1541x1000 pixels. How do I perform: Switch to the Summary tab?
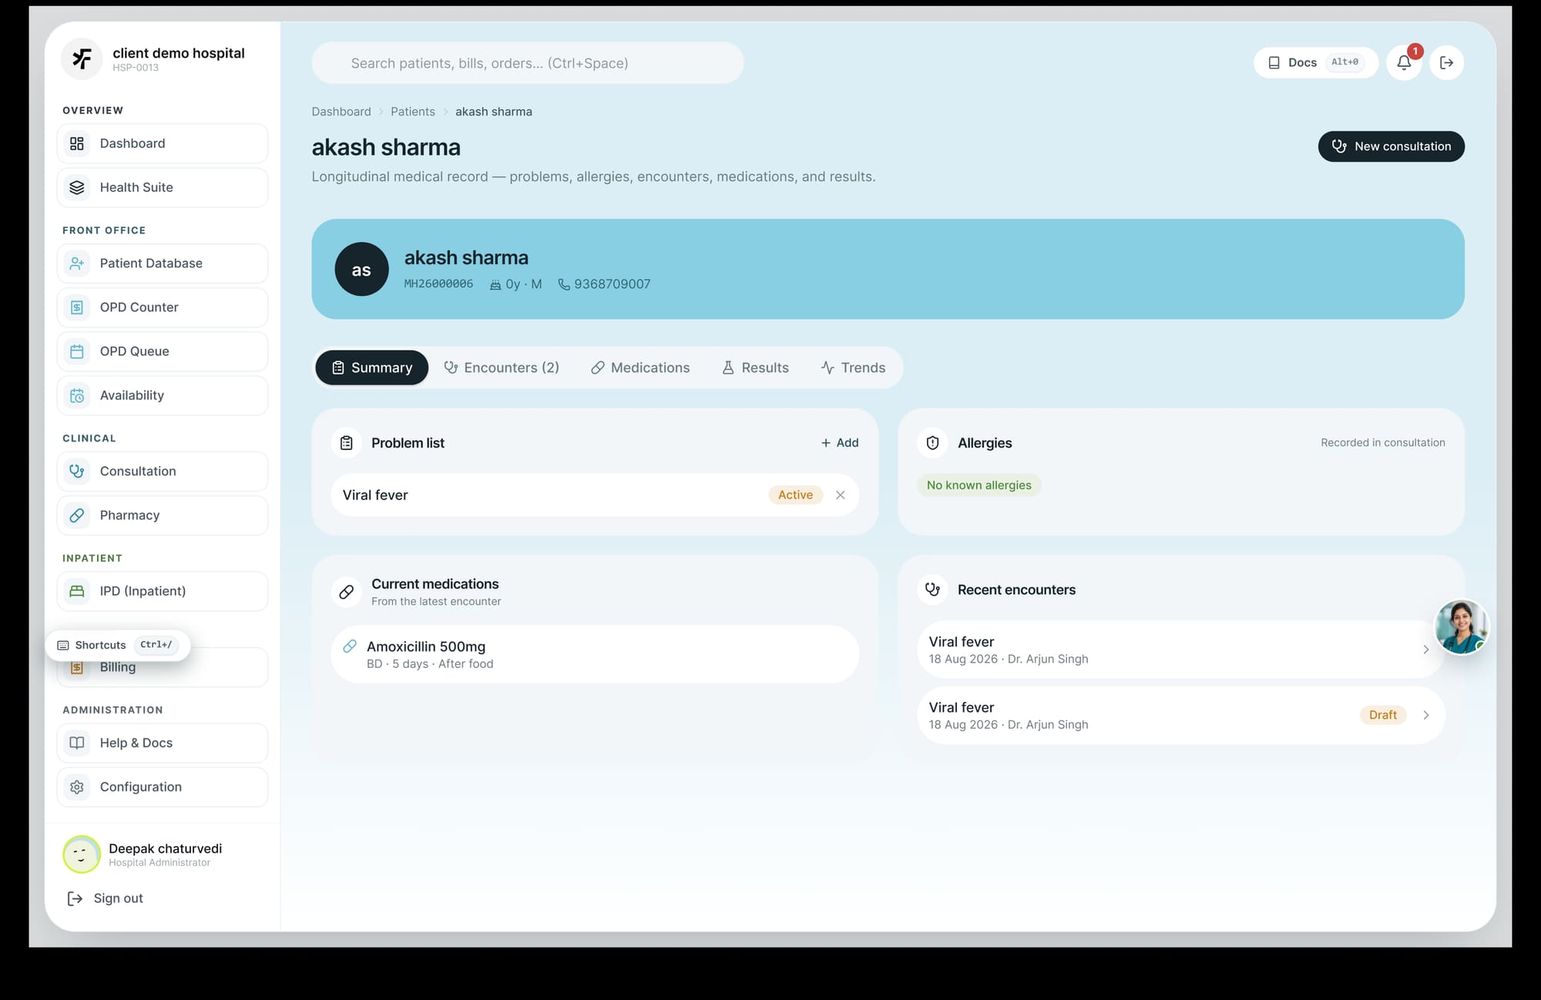372,367
